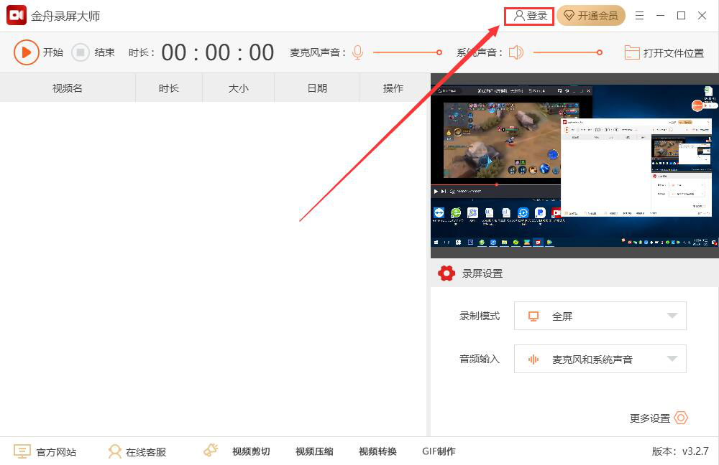Image resolution: width=719 pixels, height=465 pixels.
Task: Click the waveform icon in 音频输入 dropdown
Action: click(x=533, y=360)
